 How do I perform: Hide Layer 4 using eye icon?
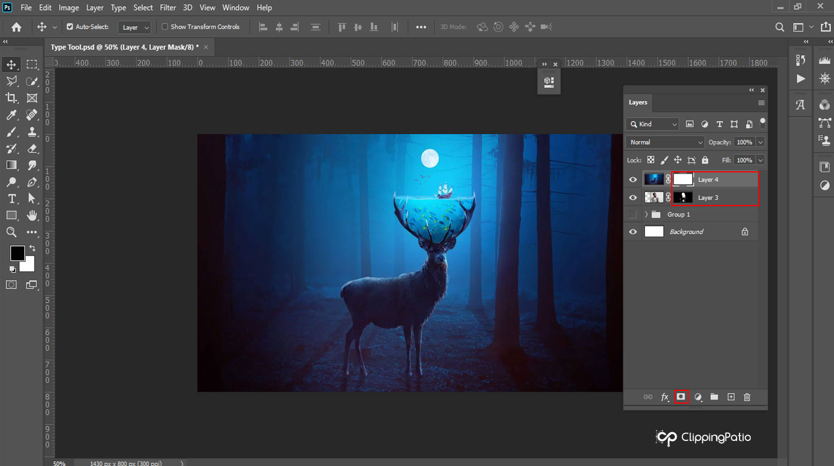tap(633, 180)
